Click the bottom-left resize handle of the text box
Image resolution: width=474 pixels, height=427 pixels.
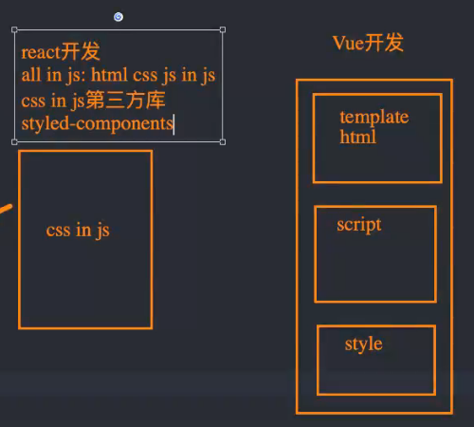pos(14,142)
